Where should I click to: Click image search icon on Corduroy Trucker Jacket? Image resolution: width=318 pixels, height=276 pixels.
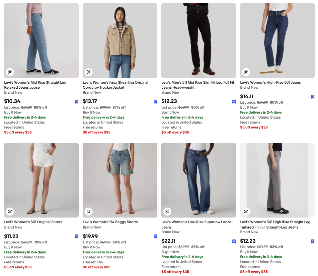89,72
